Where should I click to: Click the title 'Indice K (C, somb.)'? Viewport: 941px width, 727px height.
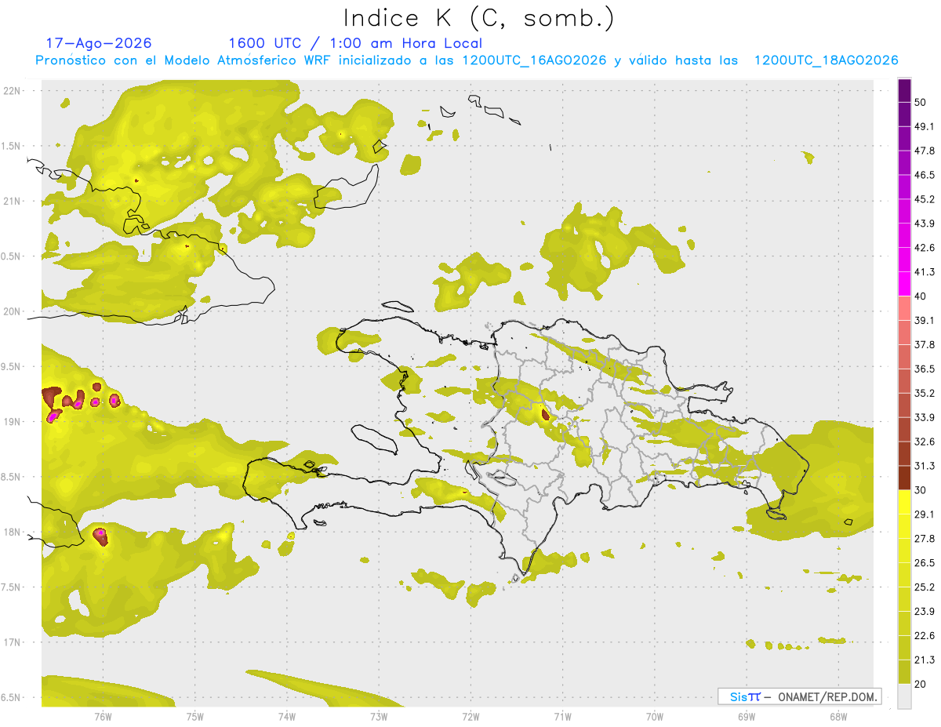tap(479, 18)
